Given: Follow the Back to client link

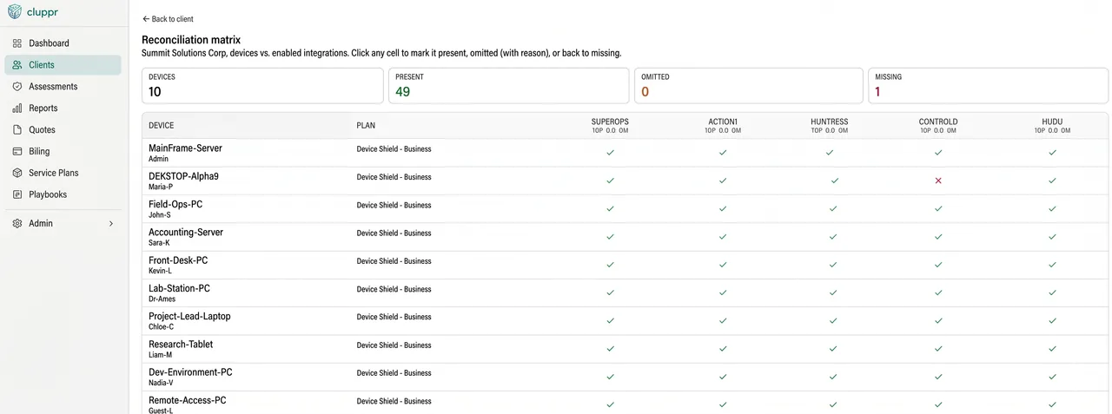Looking at the screenshot, I should click(168, 19).
